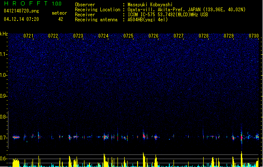The height and width of the screenshot is (167, 263).
Task: Click the Receiving Location label
Action: (97, 10)
